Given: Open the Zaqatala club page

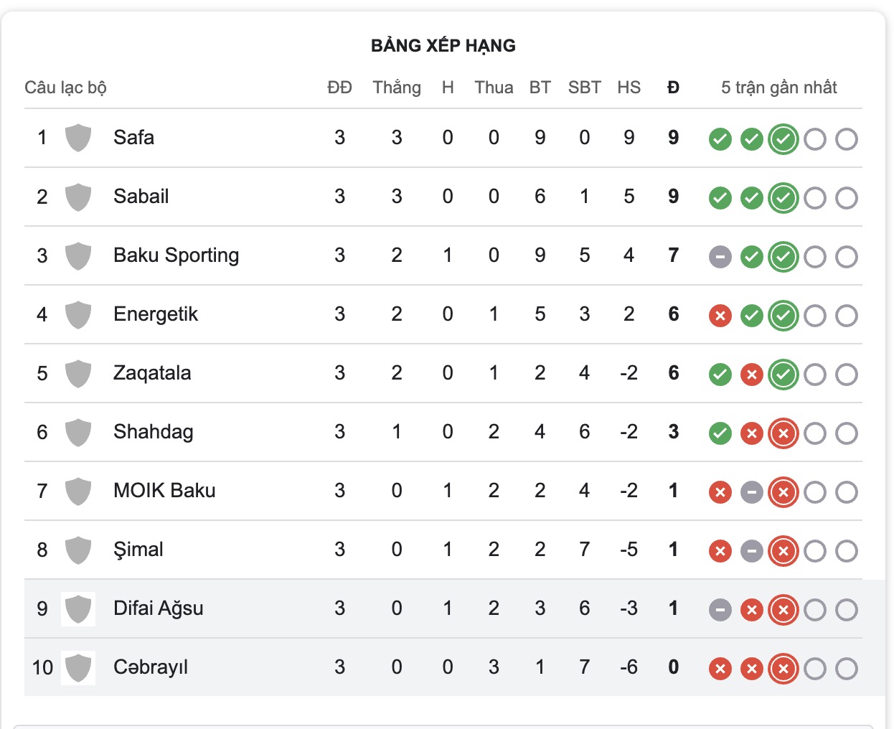Looking at the screenshot, I should click(x=152, y=373).
